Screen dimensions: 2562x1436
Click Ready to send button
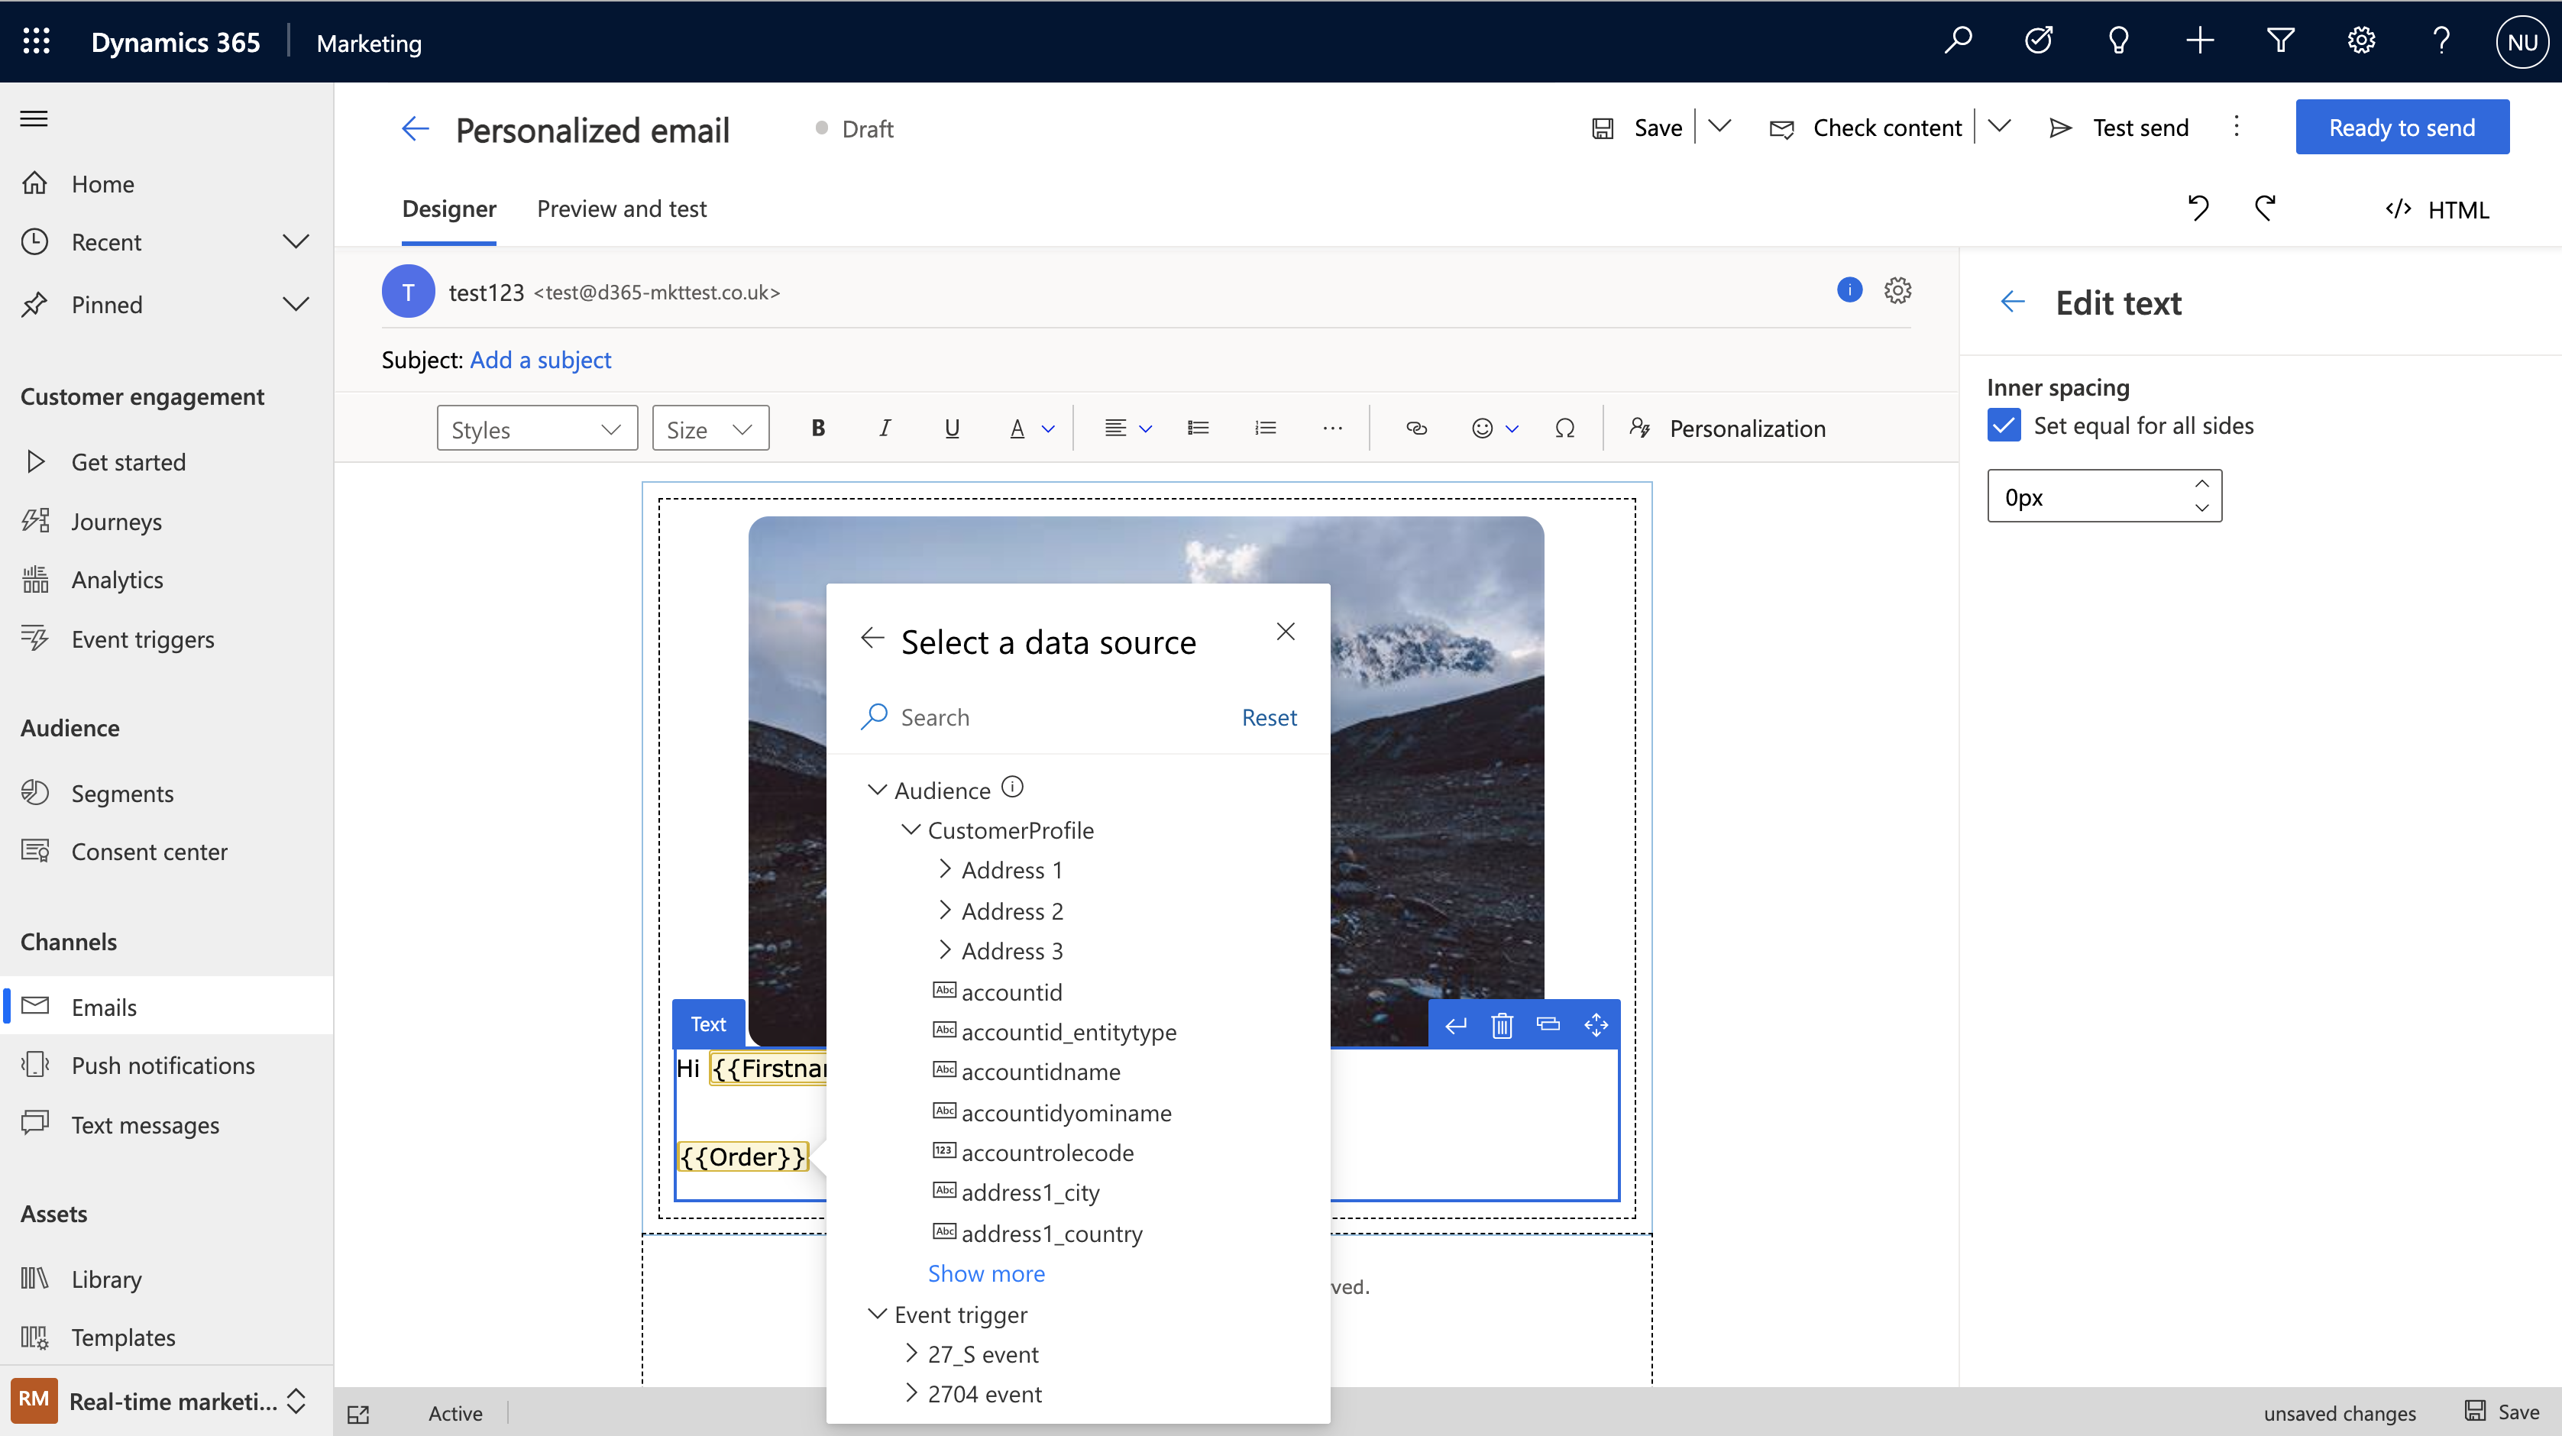pos(2402,127)
